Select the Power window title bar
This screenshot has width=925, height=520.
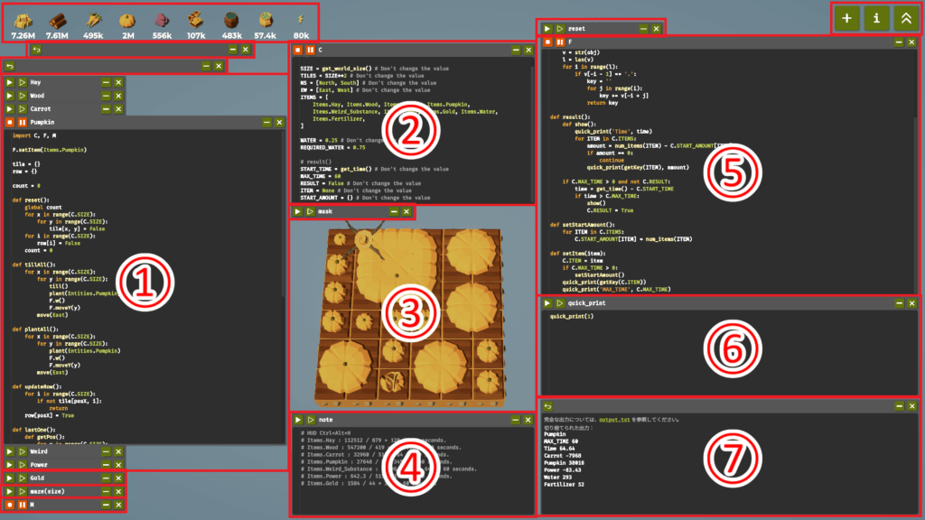[x=63, y=464]
